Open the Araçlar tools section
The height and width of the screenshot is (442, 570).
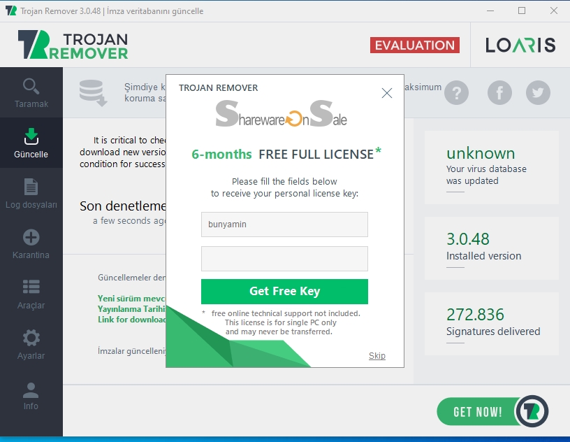click(31, 294)
